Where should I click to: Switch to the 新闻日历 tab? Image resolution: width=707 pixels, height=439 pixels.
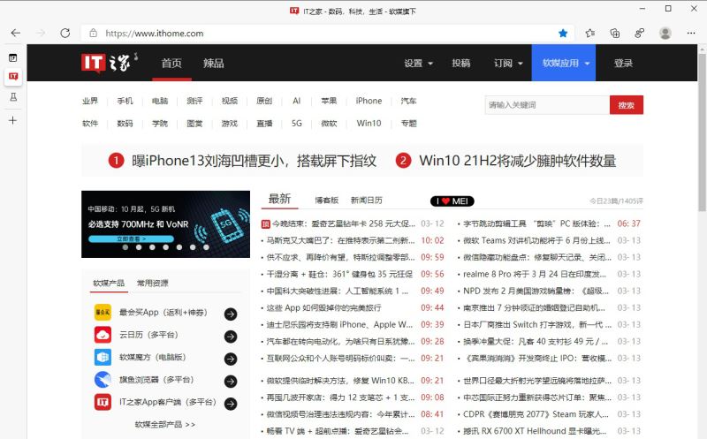pyautogui.click(x=366, y=201)
